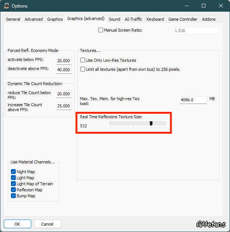Open the General tab
Image resolution: width=230 pixels, height=232 pixels.
tap(13, 19)
